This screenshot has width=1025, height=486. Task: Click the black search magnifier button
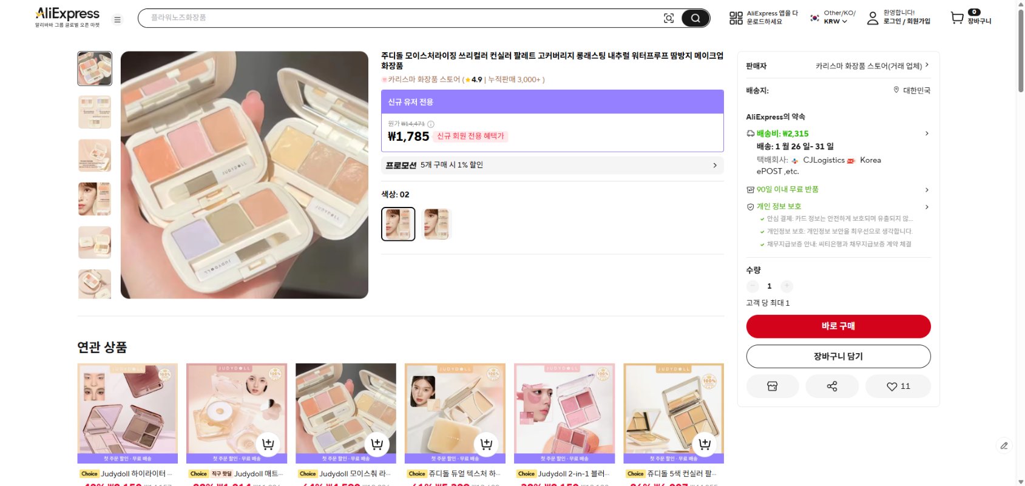(695, 18)
